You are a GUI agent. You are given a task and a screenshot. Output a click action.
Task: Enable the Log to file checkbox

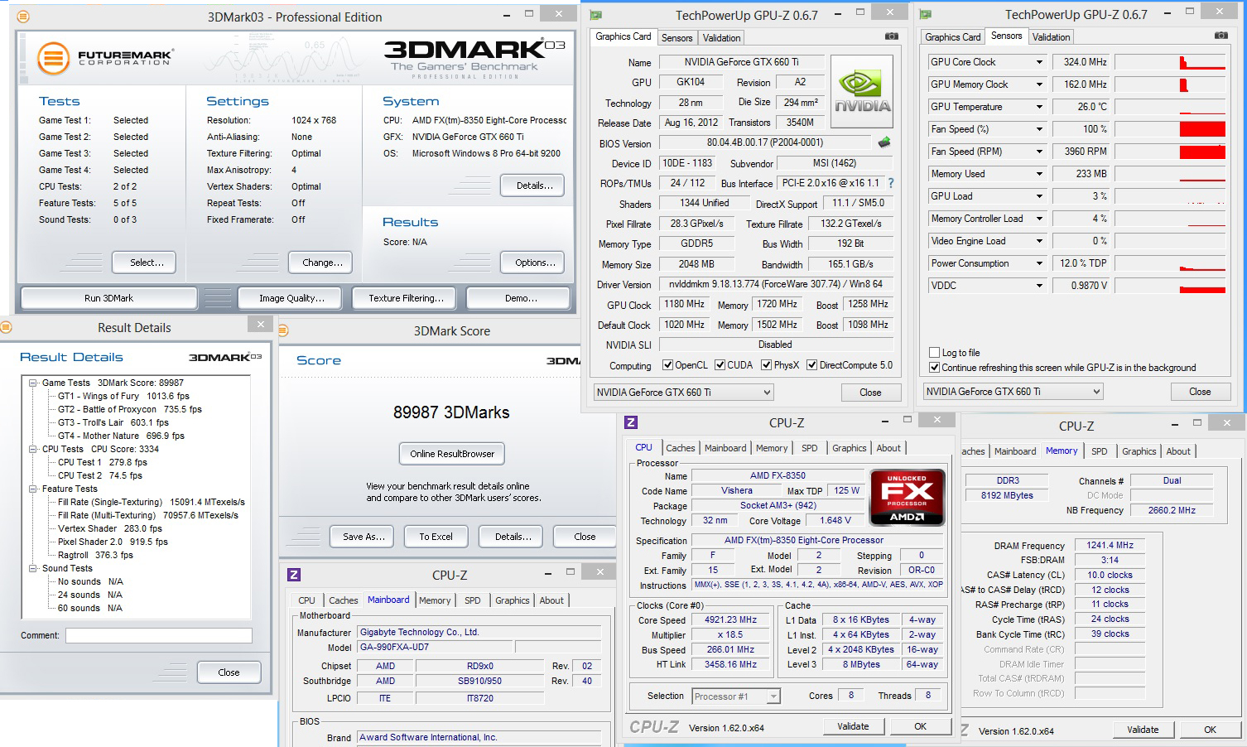click(935, 353)
